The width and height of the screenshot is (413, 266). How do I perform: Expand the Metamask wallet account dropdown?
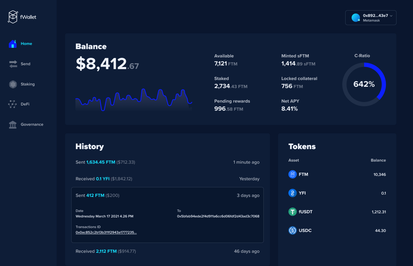pos(371,17)
